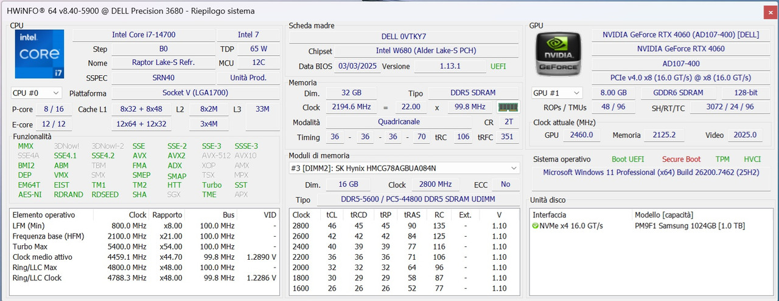Click the PCIe v4.0 x8 link field
This screenshot has height=301, width=779.
click(x=680, y=78)
